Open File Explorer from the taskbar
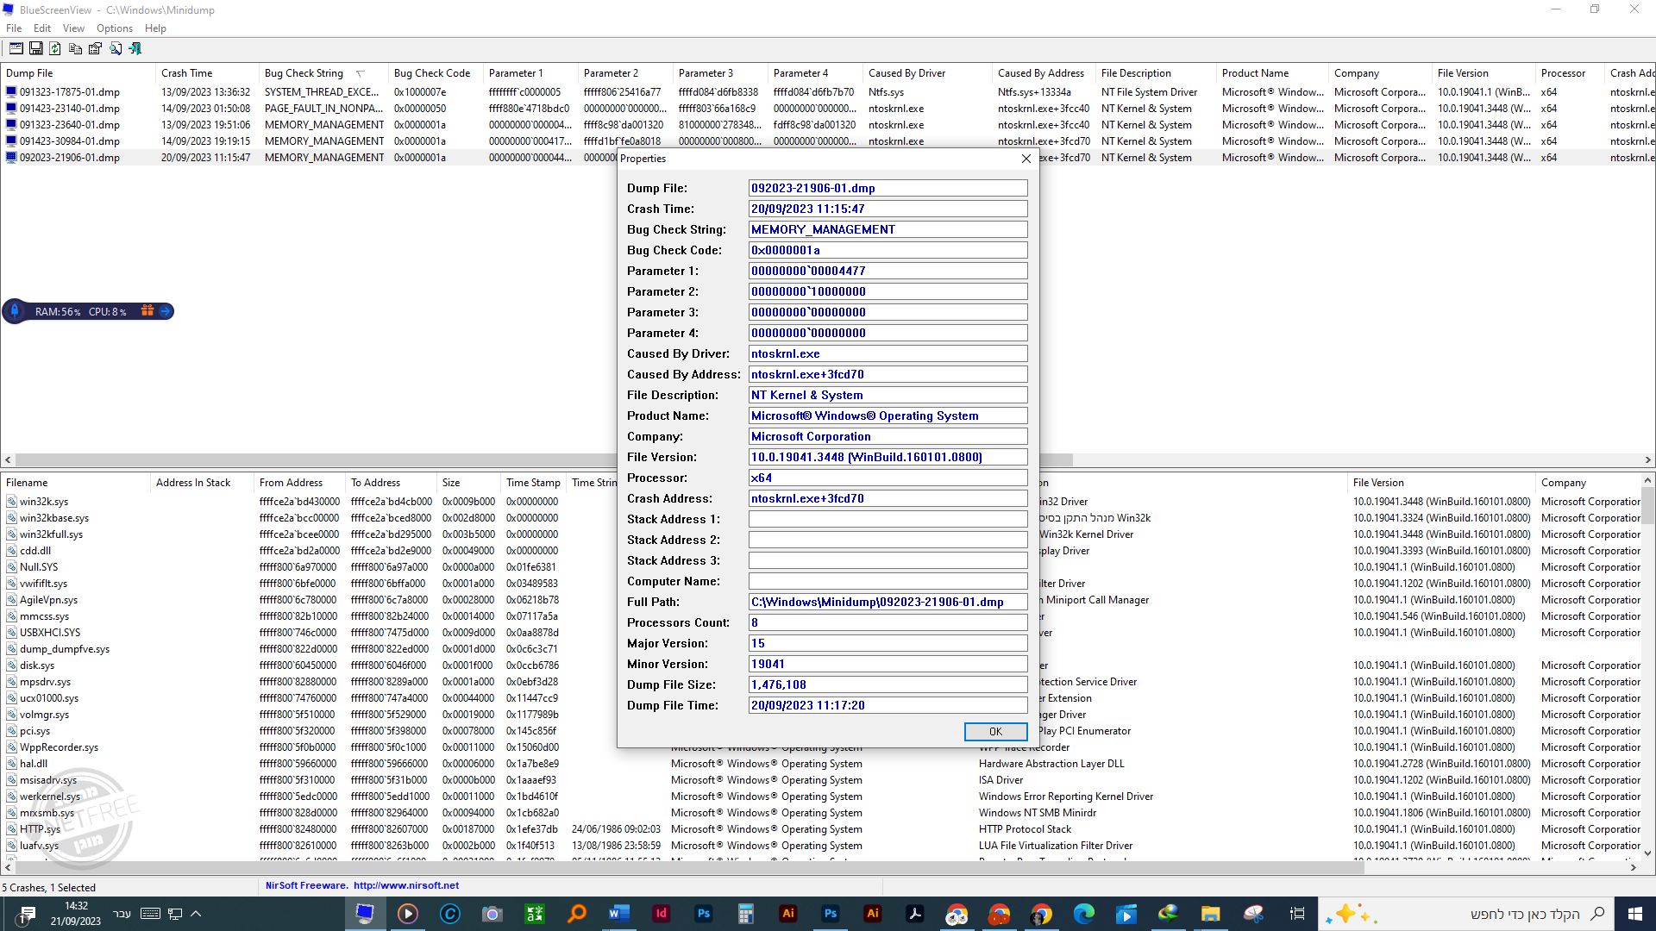The height and width of the screenshot is (931, 1656). (x=1210, y=914)
